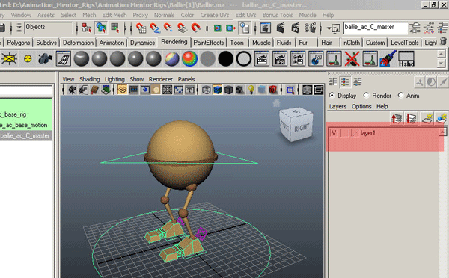Screen dimensions: 449x278
Task: Click the ballie_ac_C_master name field
Action: [376, 28]
